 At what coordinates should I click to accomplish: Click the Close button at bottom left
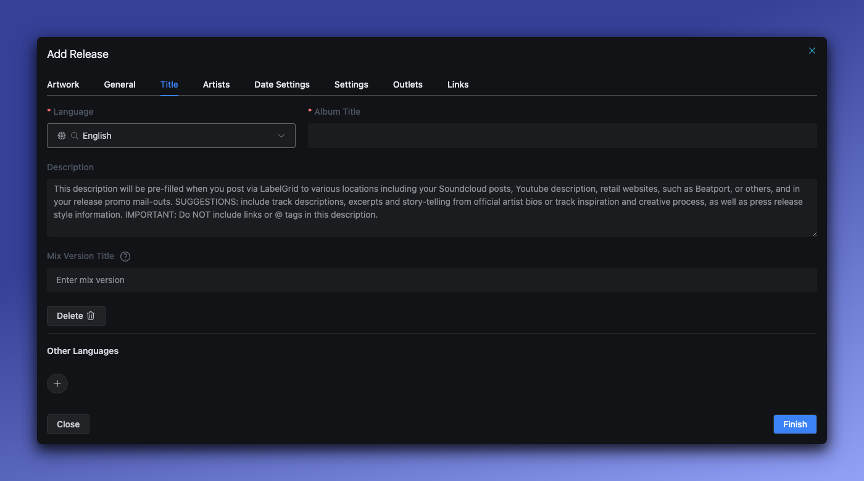68,424
